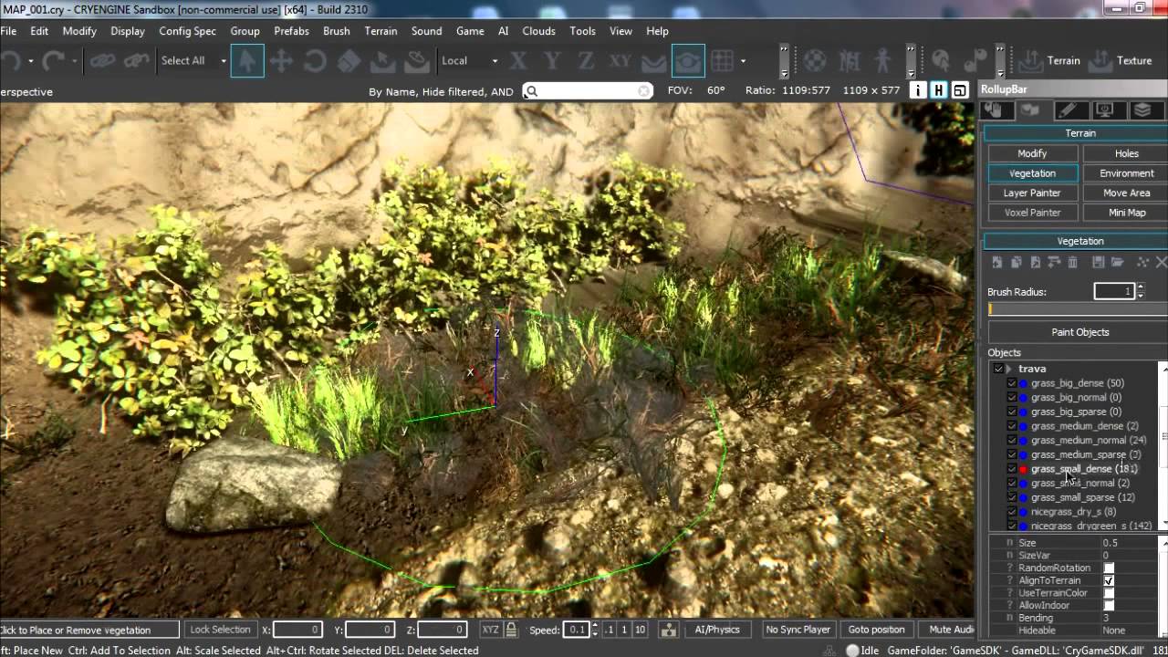Image resolution: width=1168 pixels, height=657 pixels.
Task: Enable the RandomRotation checkbox
Action: coord(1109,568)
